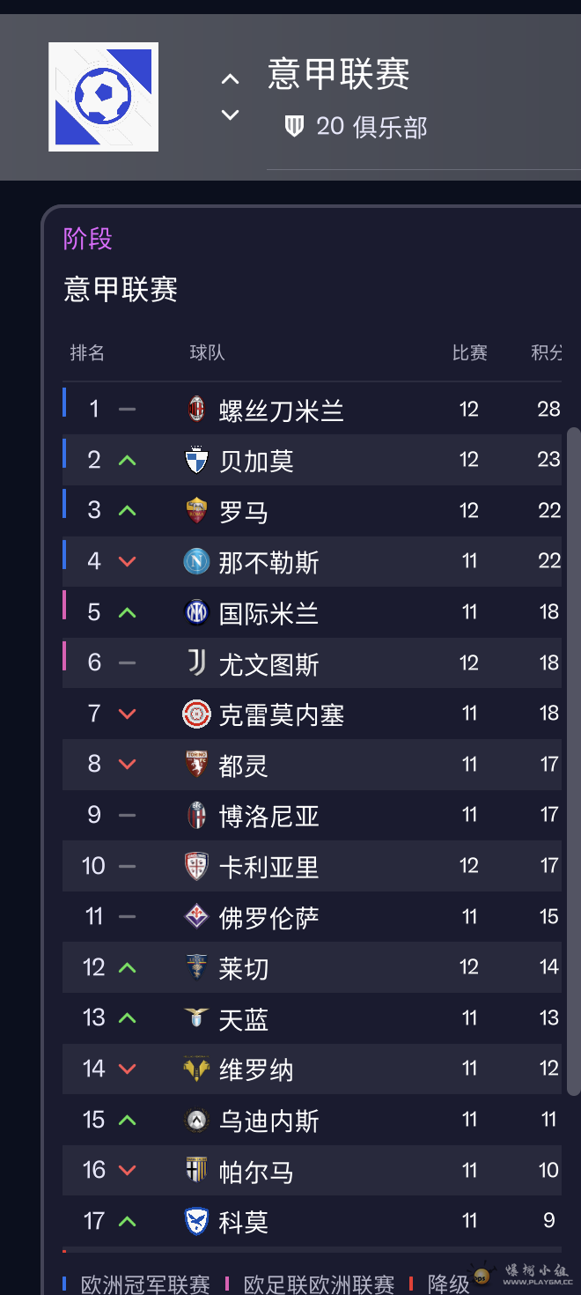Open the 佛罗伦萨 team link
The height and width of the screenshot is (1295, 581).
coord(268,918)
